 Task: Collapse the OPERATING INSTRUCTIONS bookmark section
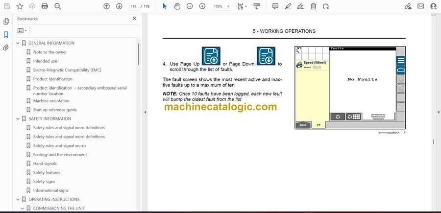coord(18,199)
